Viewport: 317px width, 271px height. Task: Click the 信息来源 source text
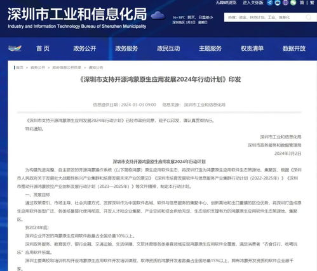coord(194,105)
